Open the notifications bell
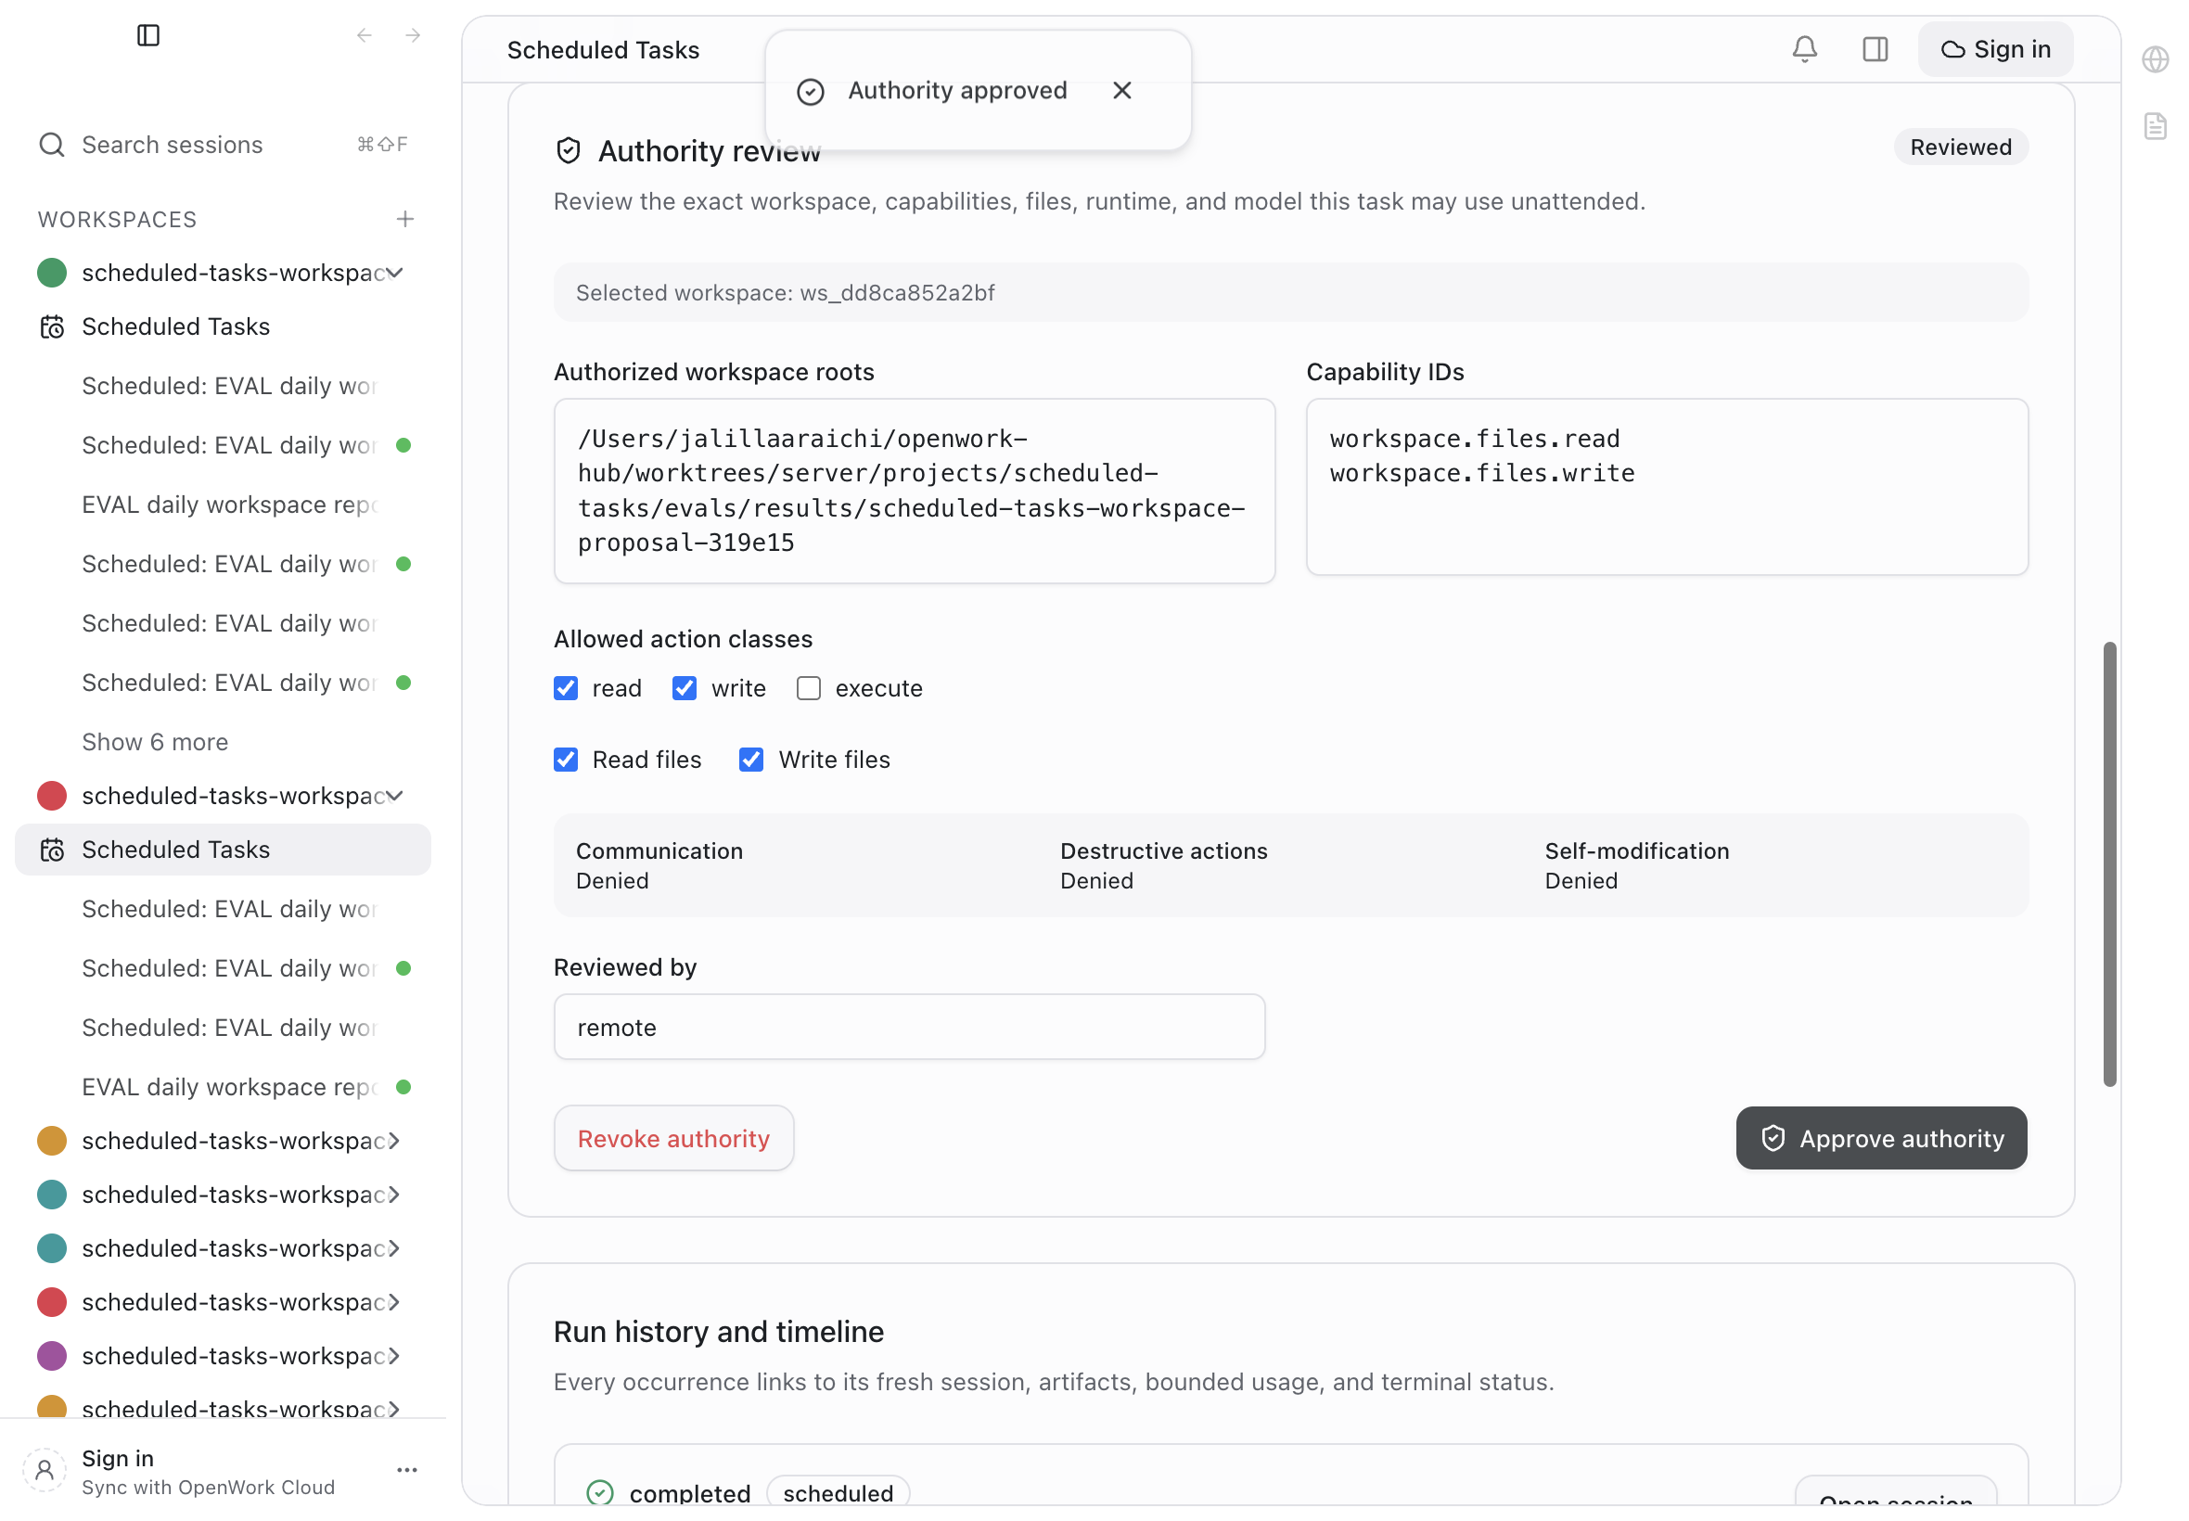 coord(1804,49)
